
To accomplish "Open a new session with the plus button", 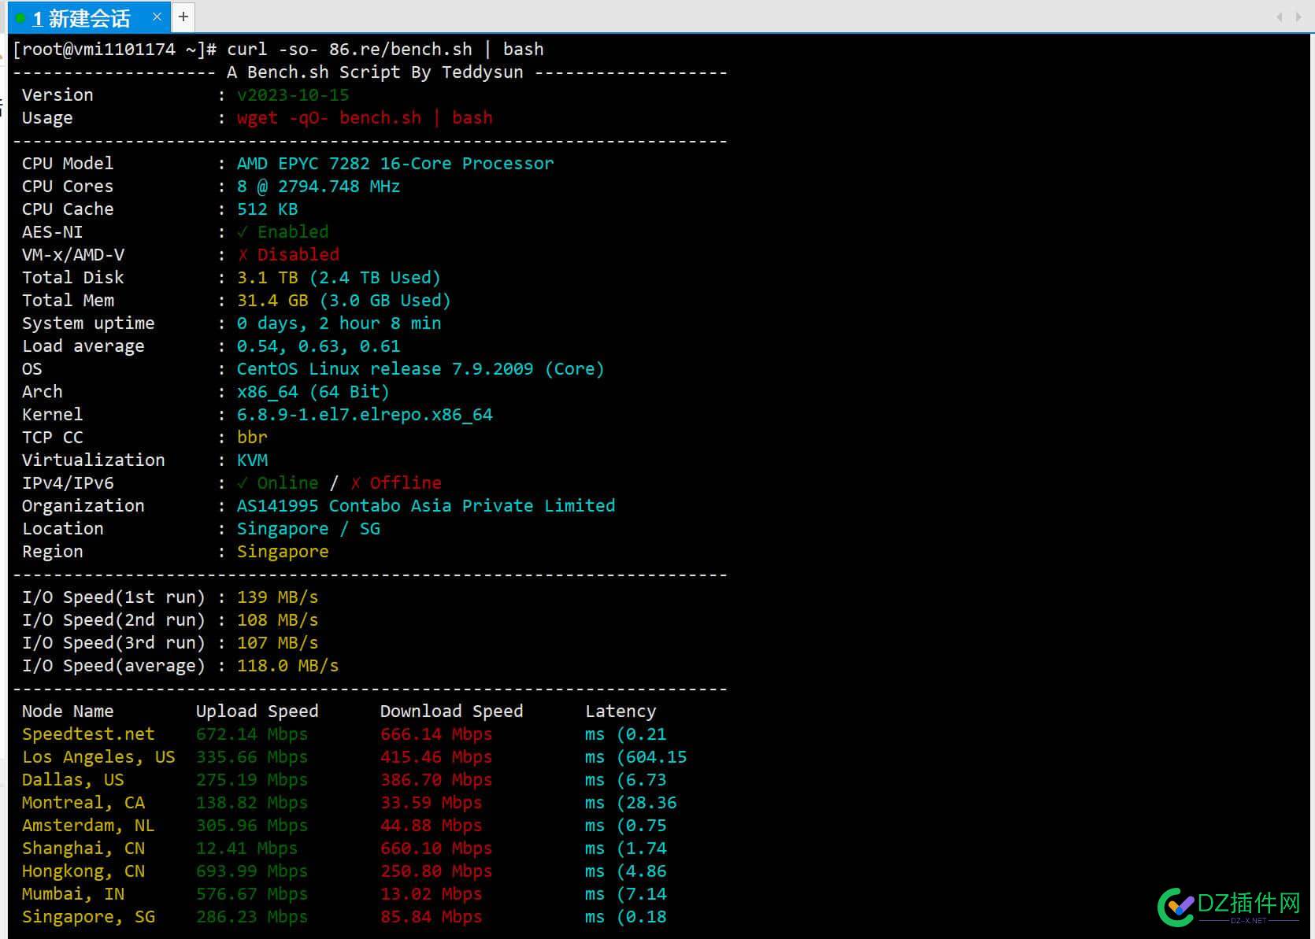I will pyautogui.click(x=183, y=17).
